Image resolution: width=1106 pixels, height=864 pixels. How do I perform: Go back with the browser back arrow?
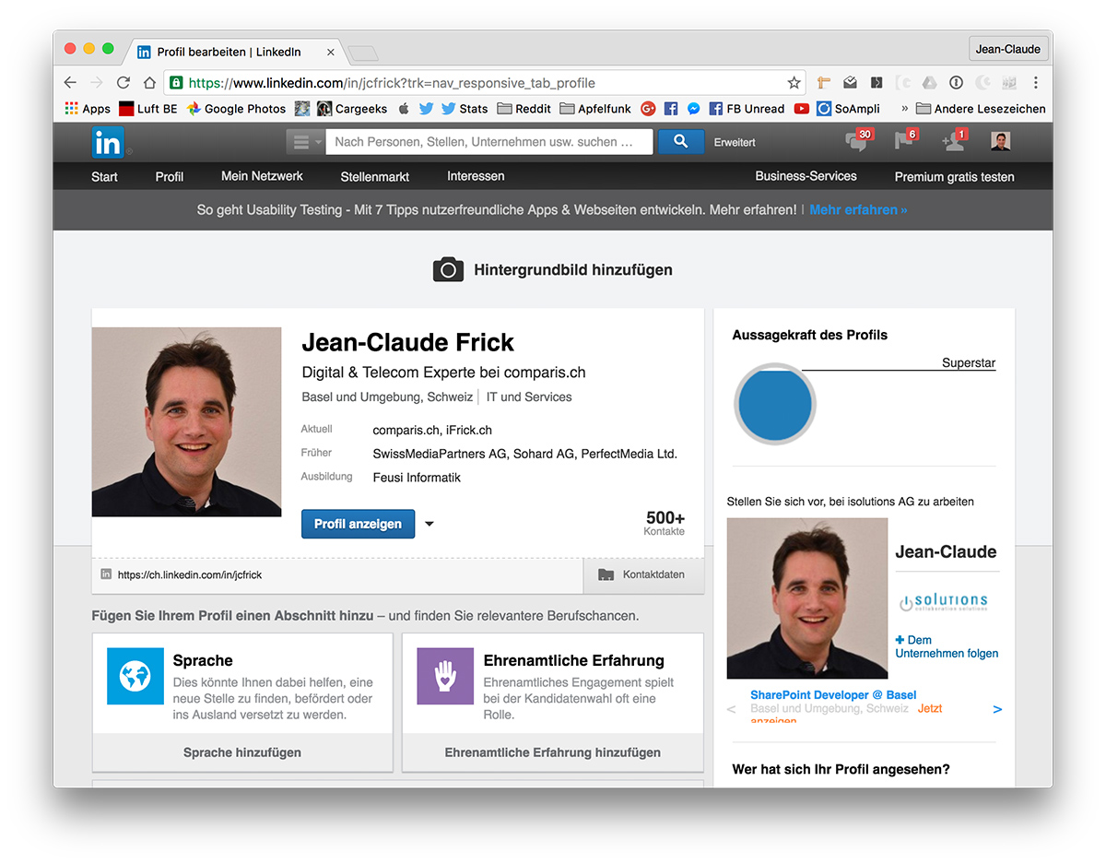70,83
